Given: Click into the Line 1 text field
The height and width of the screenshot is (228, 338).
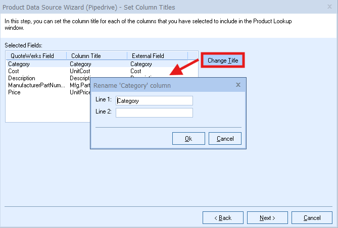Looking at the screenshot, I should [154, 100].
